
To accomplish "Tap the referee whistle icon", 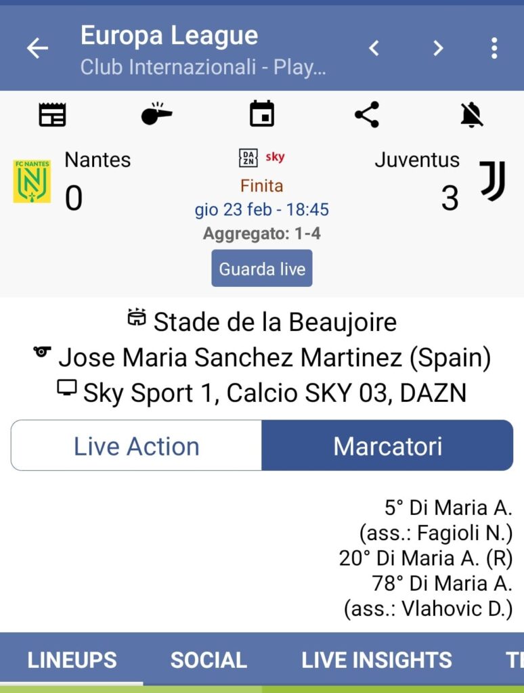I will coord(156,115).
